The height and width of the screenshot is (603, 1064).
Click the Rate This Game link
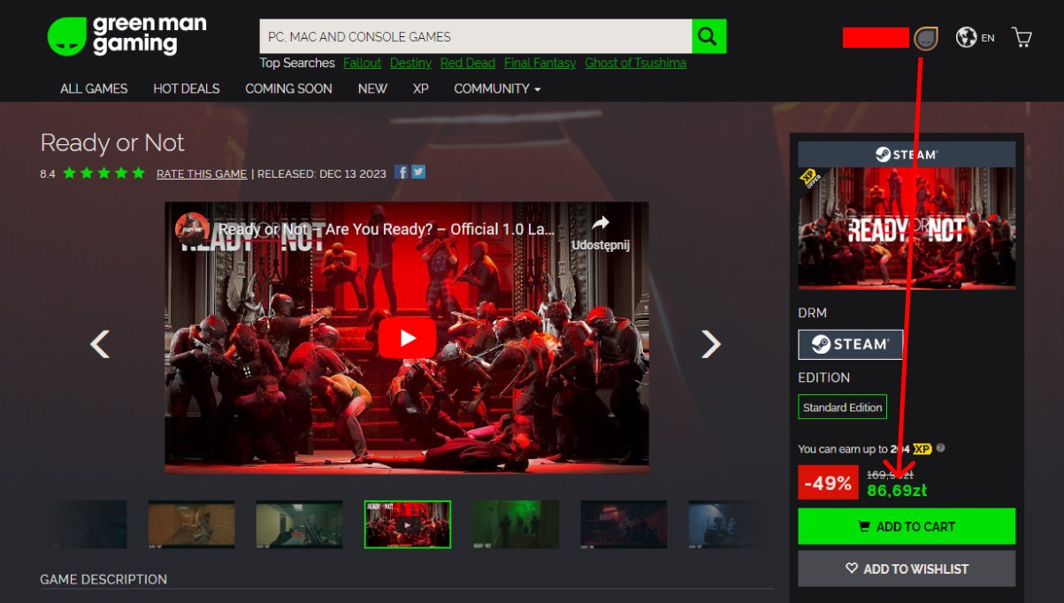pyautogui.click(x=202, y=173)
